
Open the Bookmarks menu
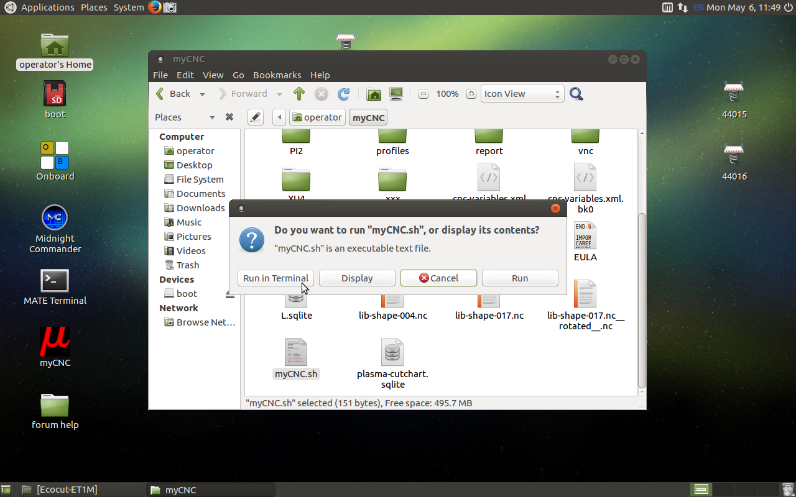click(277, 75)
